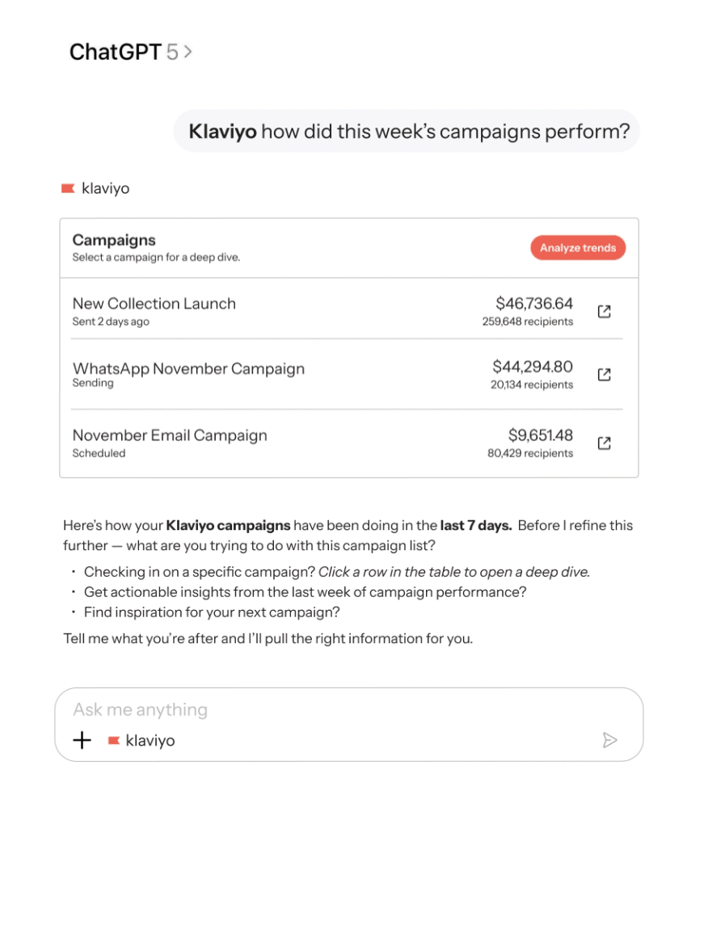Open the model selector next to ChatGPT 5
The width and height of the screenshot is (708, 929).
(188, 52)
